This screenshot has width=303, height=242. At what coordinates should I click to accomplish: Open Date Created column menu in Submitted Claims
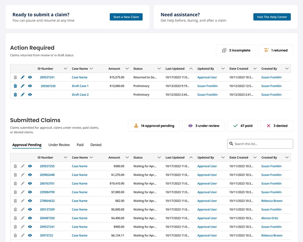tap(255, 158)
